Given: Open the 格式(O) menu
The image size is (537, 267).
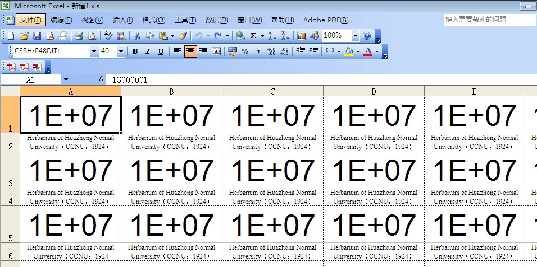Looking at the screenshot, I should point(154,20).
